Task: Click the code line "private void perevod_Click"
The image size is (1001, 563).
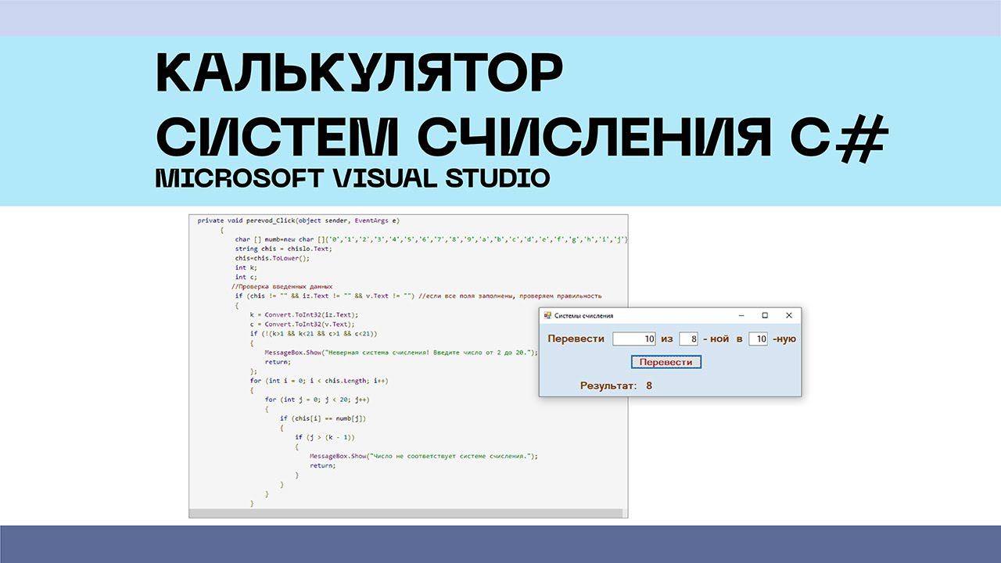Action: [x=298, y=221]
